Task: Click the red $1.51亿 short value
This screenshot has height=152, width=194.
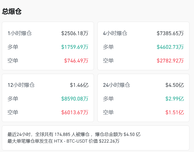Action: click(x=175, y=112)
